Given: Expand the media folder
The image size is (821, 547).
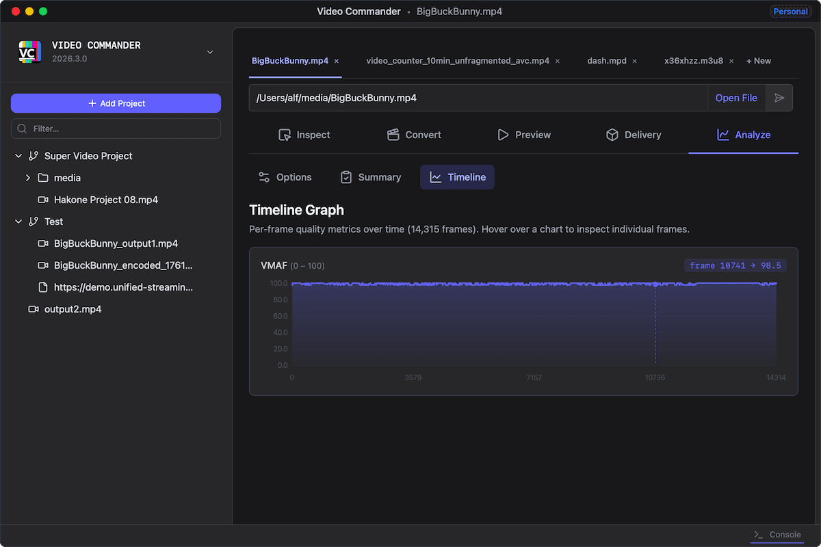Looking at the screenshot, I should 29,178.
